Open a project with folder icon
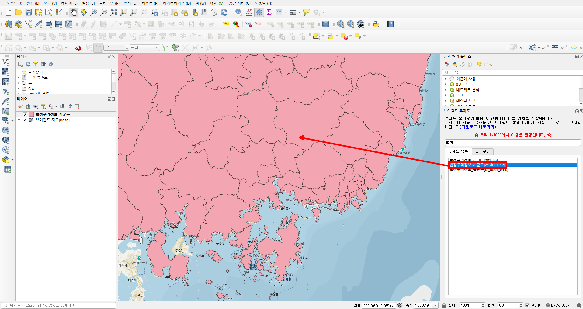Screen dimensions: 583x309 point(19,12)
